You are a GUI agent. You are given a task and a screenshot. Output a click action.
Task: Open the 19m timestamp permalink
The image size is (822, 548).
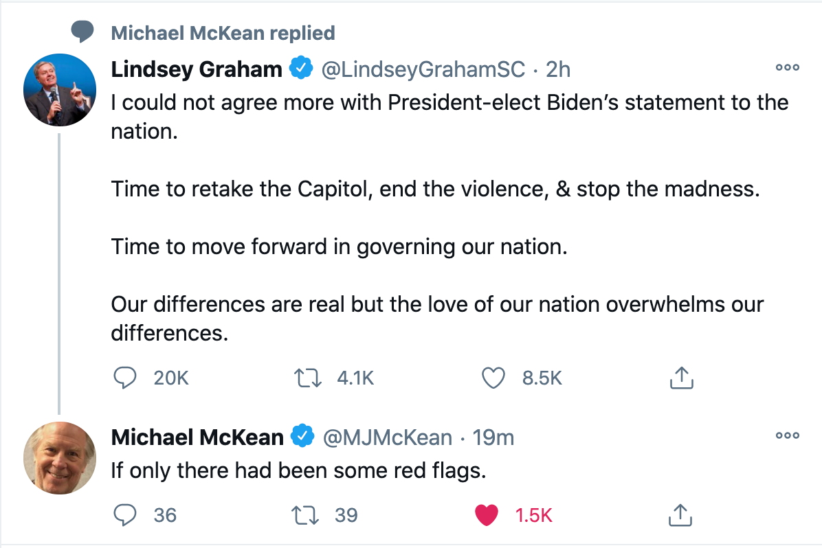493,437
